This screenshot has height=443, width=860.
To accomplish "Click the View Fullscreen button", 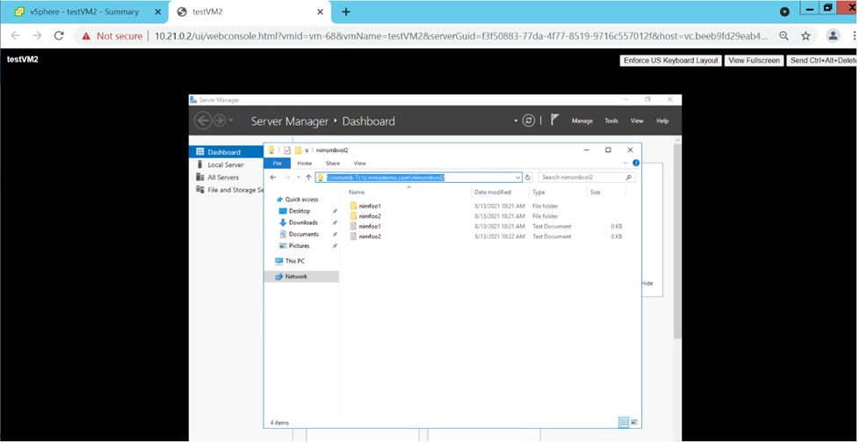I will 754,61.
